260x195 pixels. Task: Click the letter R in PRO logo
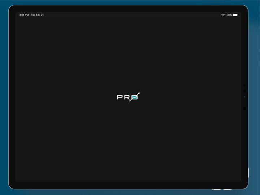(127, 97)
